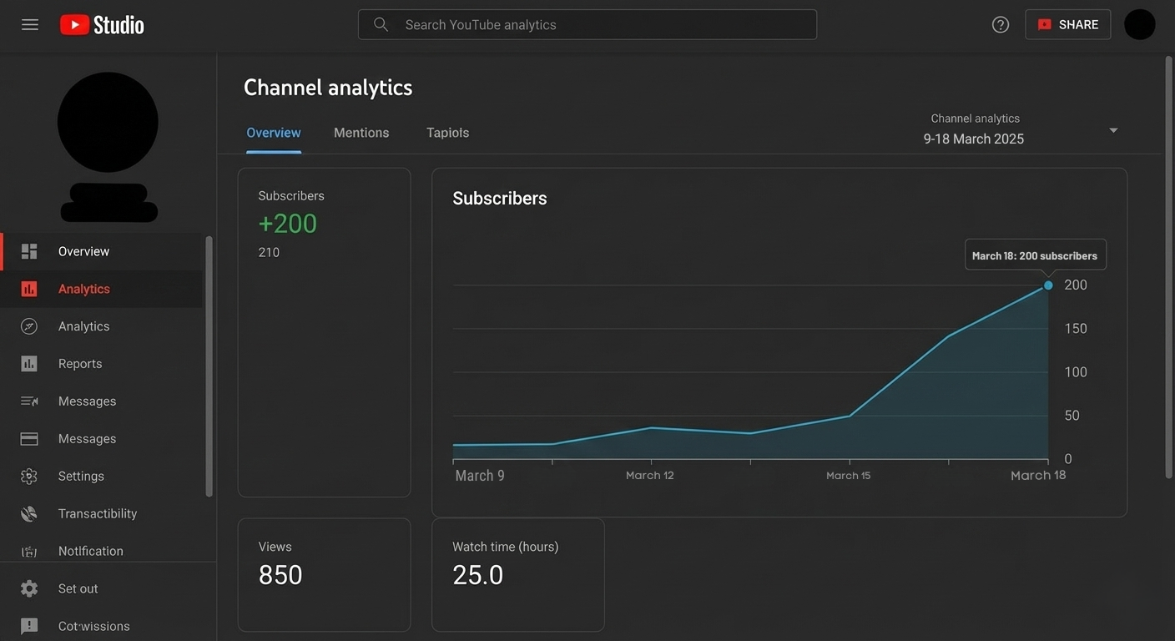
Task: Open Settings with the gear icon
Action: coord(81,477)
